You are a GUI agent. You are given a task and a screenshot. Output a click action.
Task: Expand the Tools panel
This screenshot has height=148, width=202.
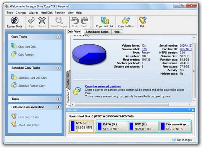[58, 99]
